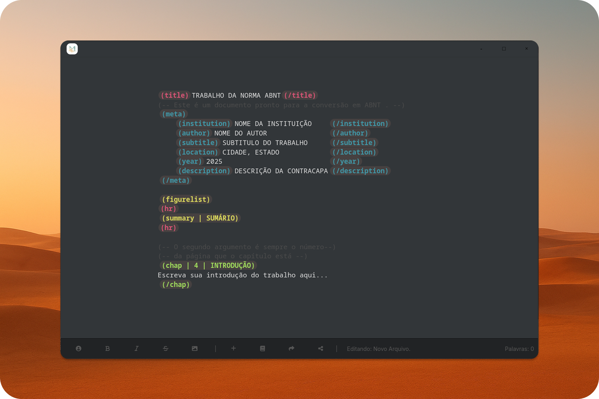The height and width of the screenshot is (399, 599).
Task: Click the opening (meta) tag
Action: (x=174, y=114)
